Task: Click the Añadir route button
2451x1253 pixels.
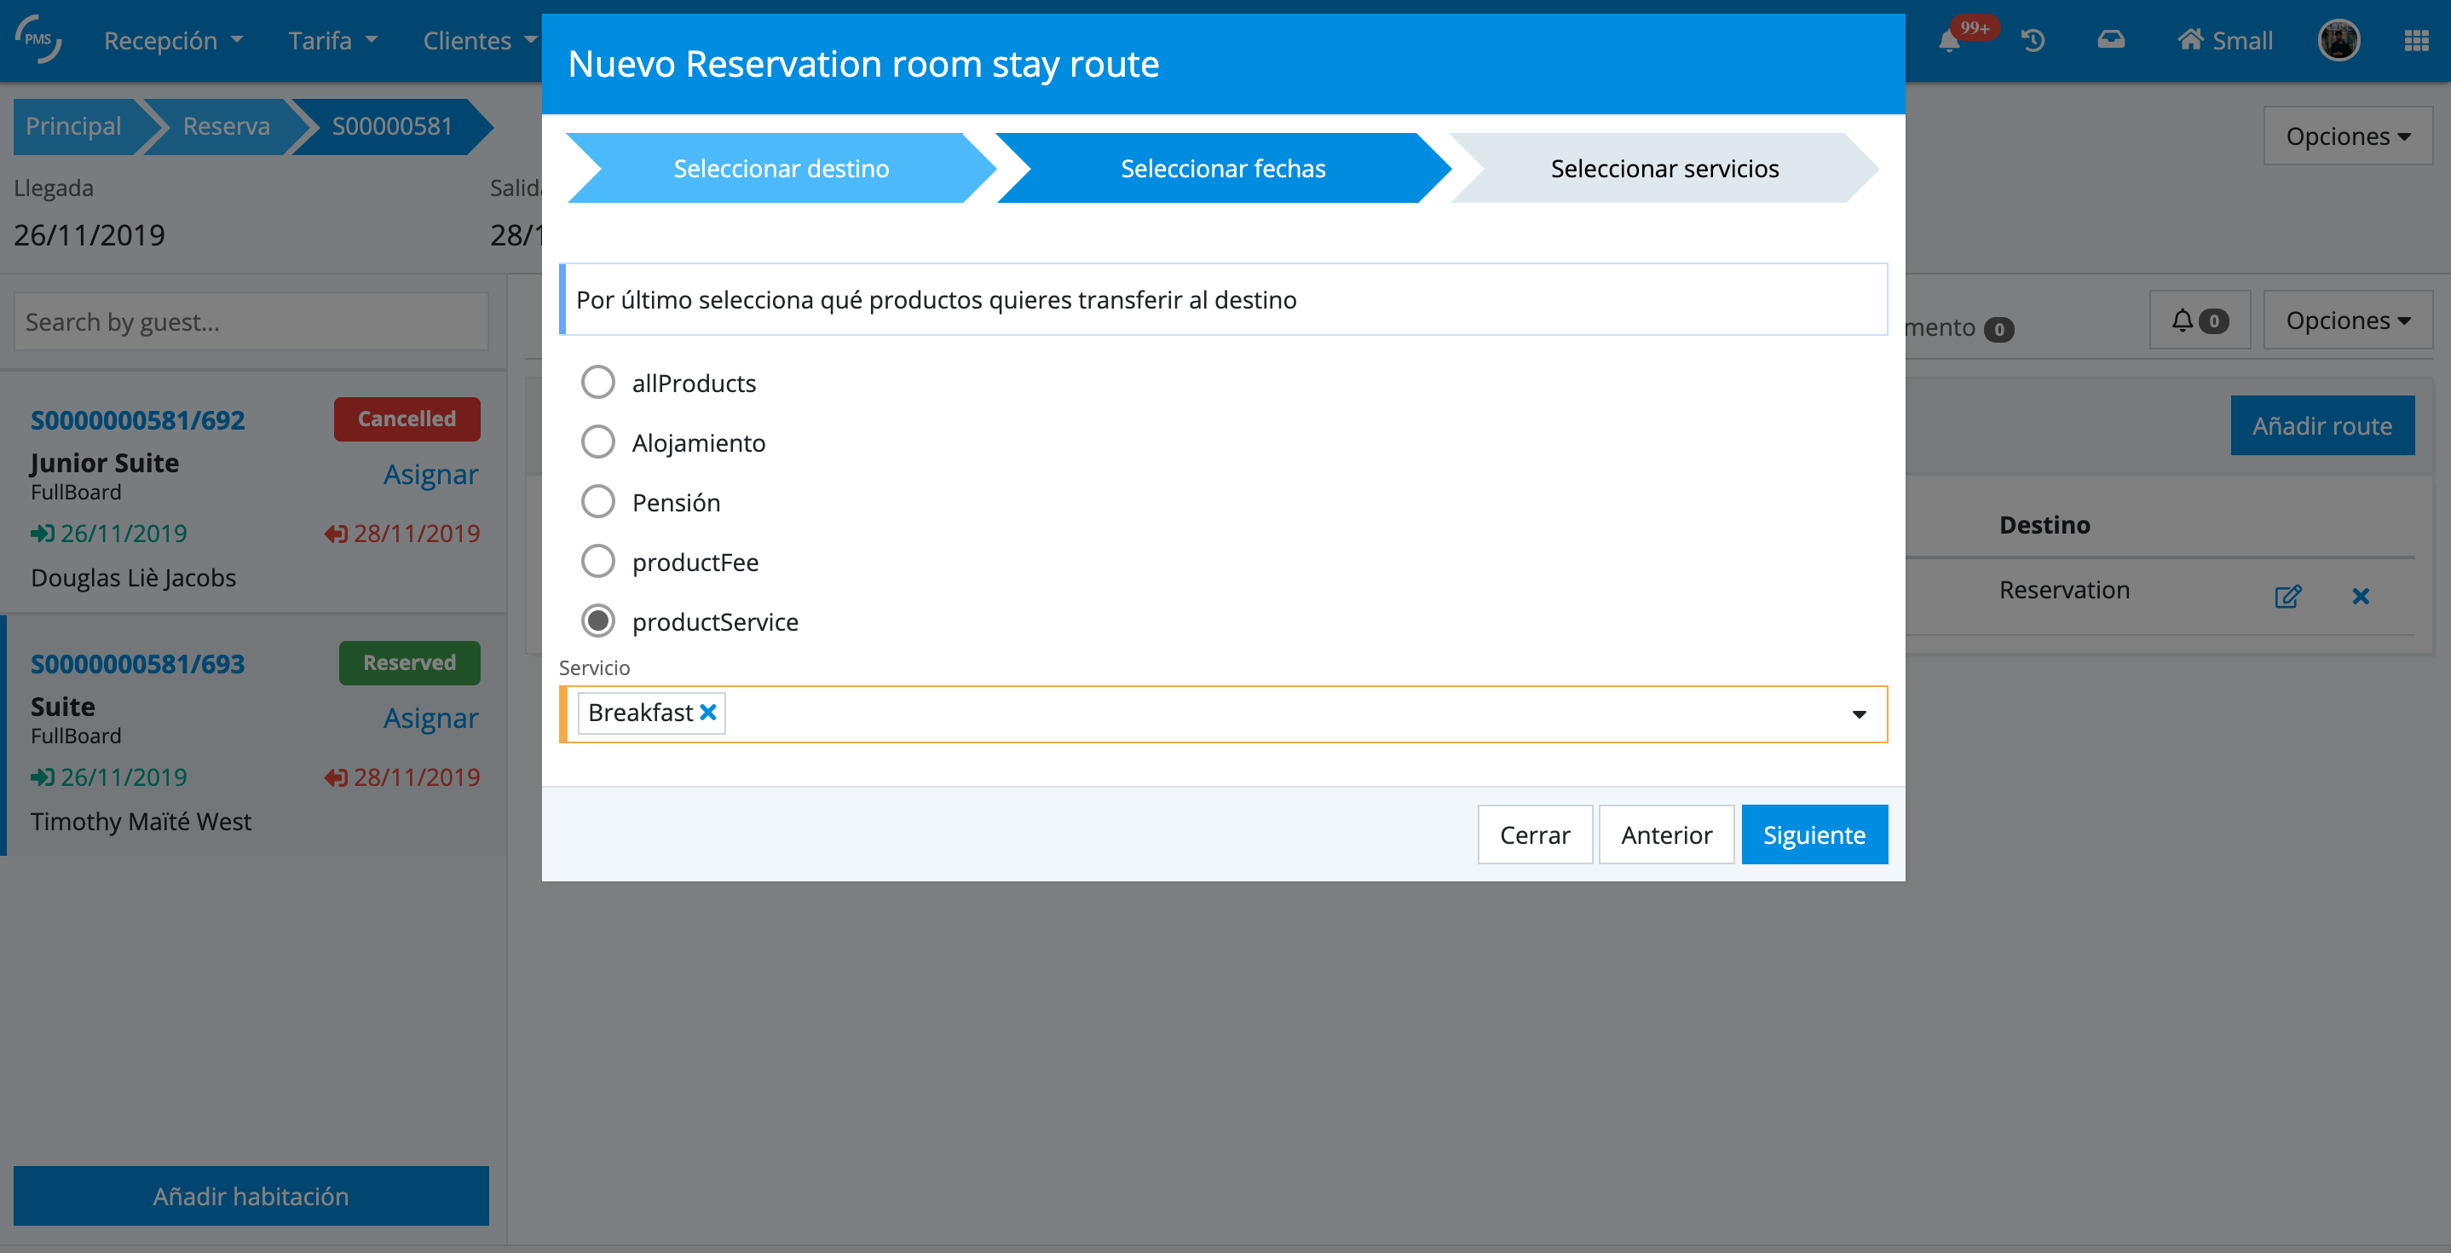Action: pos(2321,425)
